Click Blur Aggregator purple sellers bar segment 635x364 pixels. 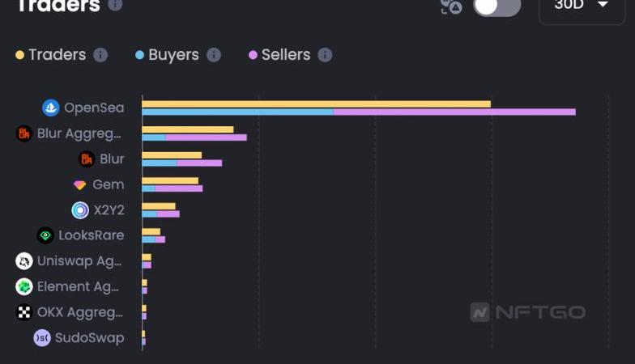pyautogui.click(x=206, y=138)
